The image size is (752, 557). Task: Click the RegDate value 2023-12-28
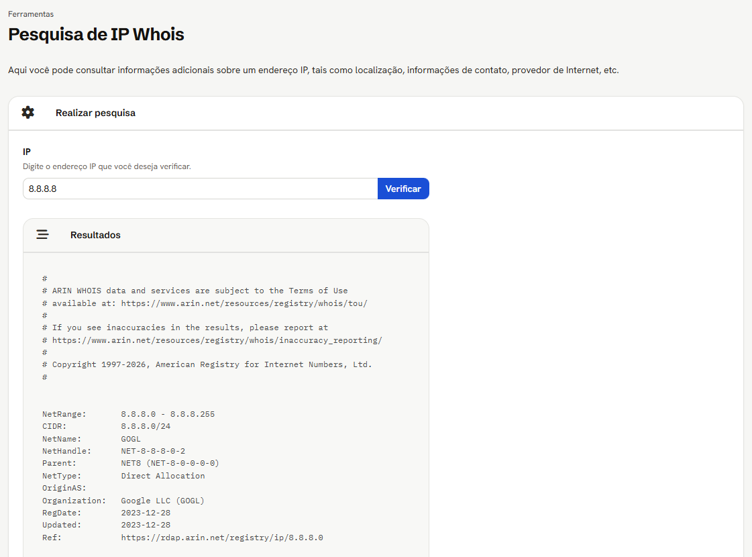coord(146,513)
